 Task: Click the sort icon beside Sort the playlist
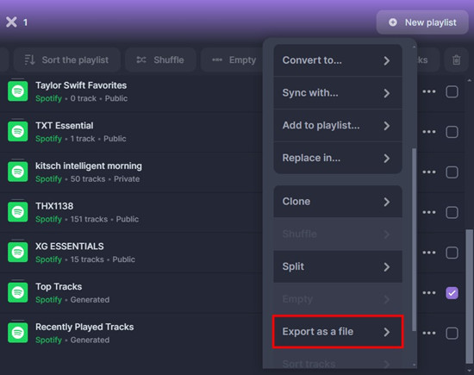coord(29,59)
